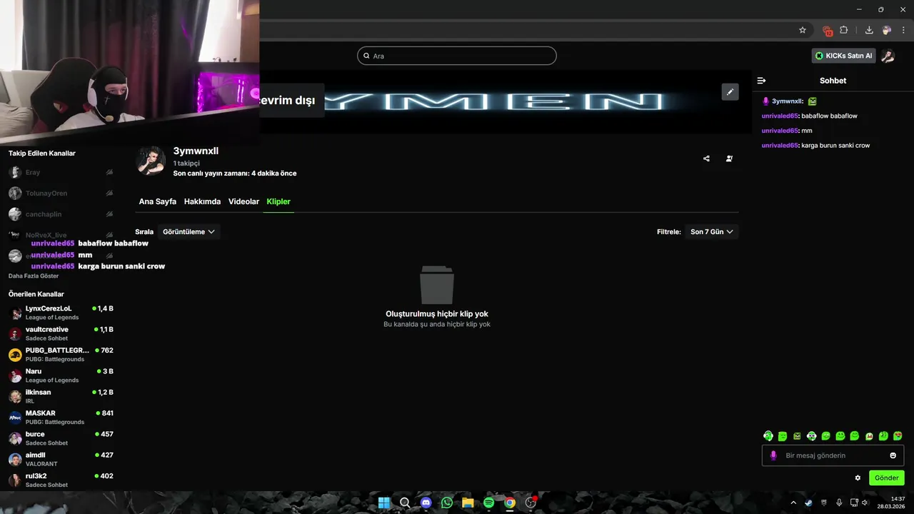Bookmark this page with the star icon

pos(803,30)
